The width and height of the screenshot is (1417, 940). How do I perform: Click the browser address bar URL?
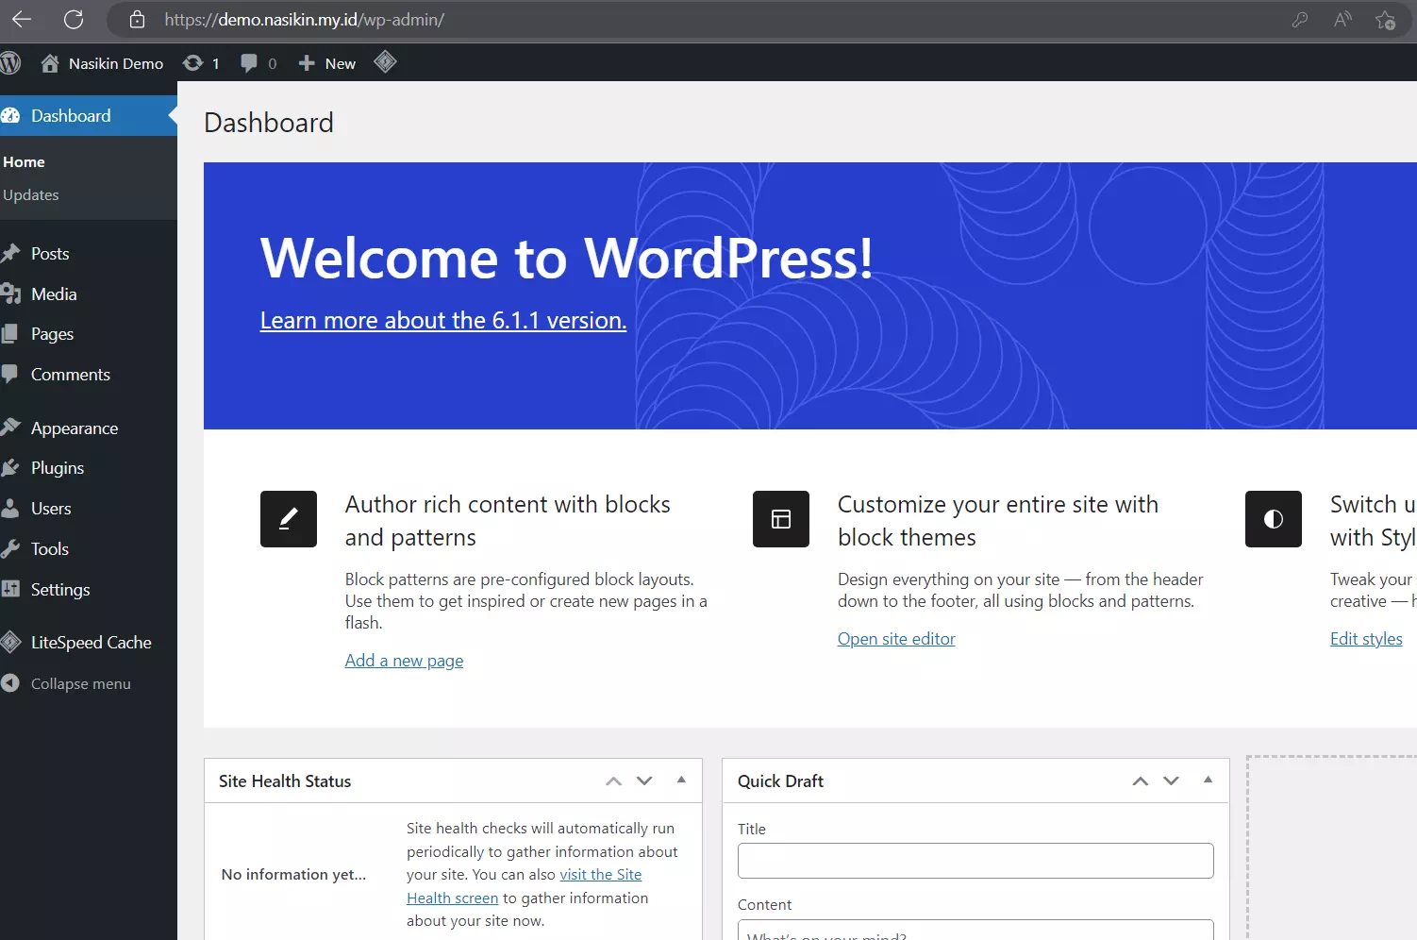tap(304, 19)
